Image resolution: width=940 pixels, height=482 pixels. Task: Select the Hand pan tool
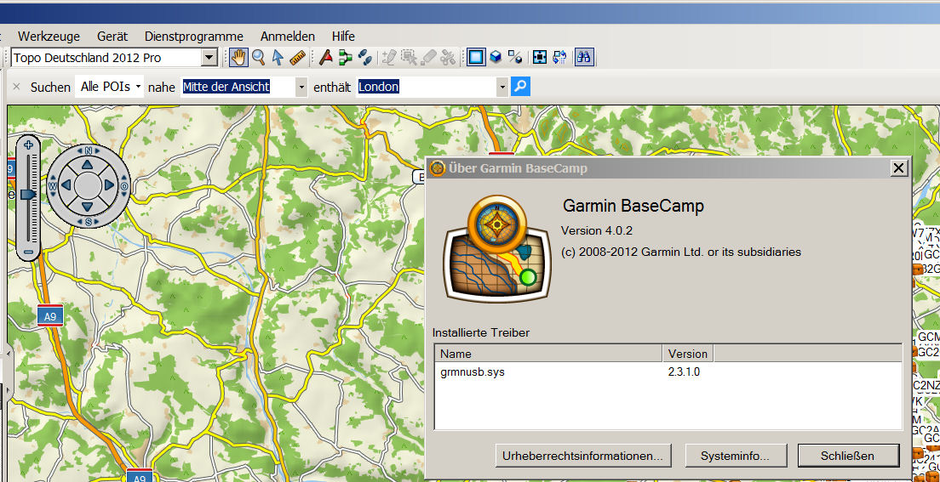pyautogui.click(x=238, y=58)
